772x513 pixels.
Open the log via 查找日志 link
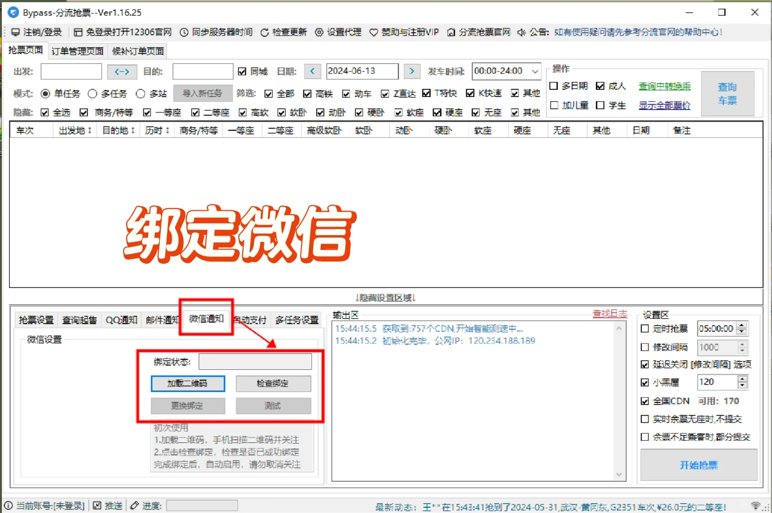coord(609,313)
